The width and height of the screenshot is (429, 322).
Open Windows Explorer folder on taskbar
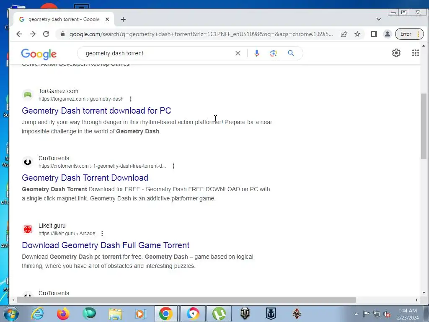click(x=115, y=314)
